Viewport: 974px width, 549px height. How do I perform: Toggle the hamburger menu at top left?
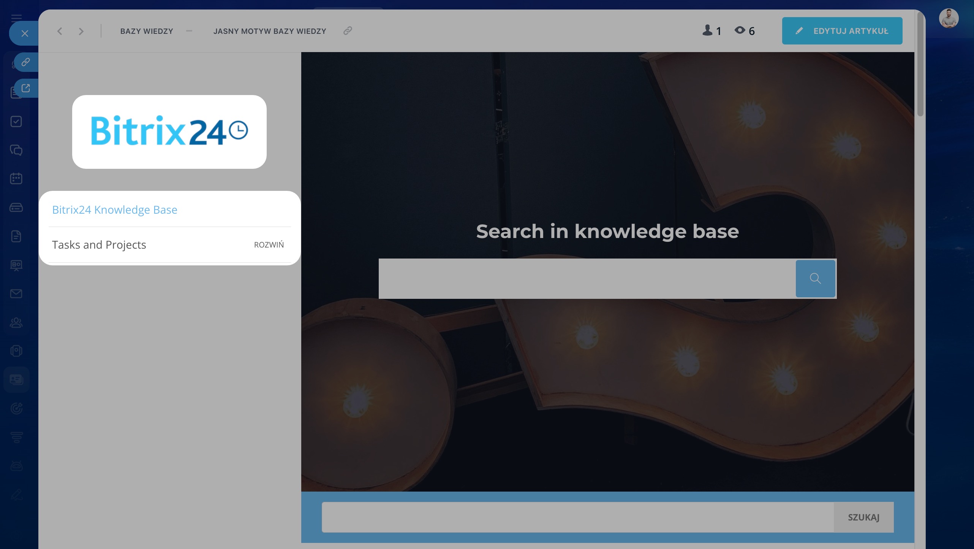(16, 17)
